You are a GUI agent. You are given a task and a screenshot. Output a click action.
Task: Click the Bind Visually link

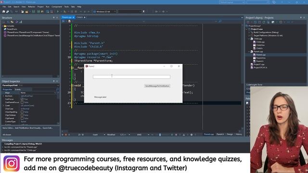point(36,128)
